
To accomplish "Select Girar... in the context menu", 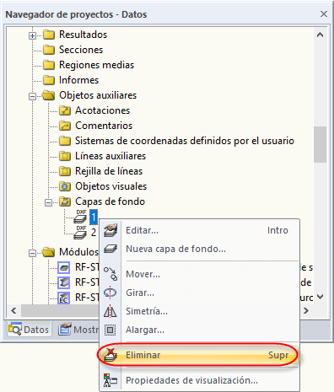I will tap(199, 293).
